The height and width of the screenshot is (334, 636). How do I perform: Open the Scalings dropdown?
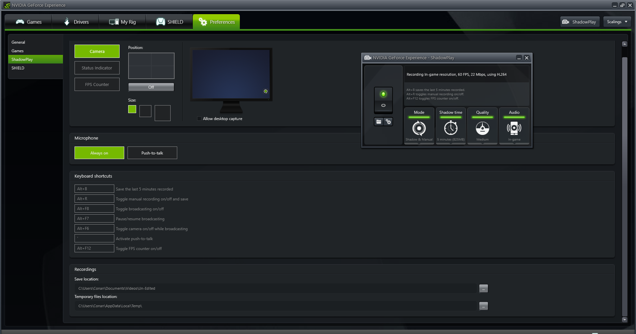pos(617,22)
